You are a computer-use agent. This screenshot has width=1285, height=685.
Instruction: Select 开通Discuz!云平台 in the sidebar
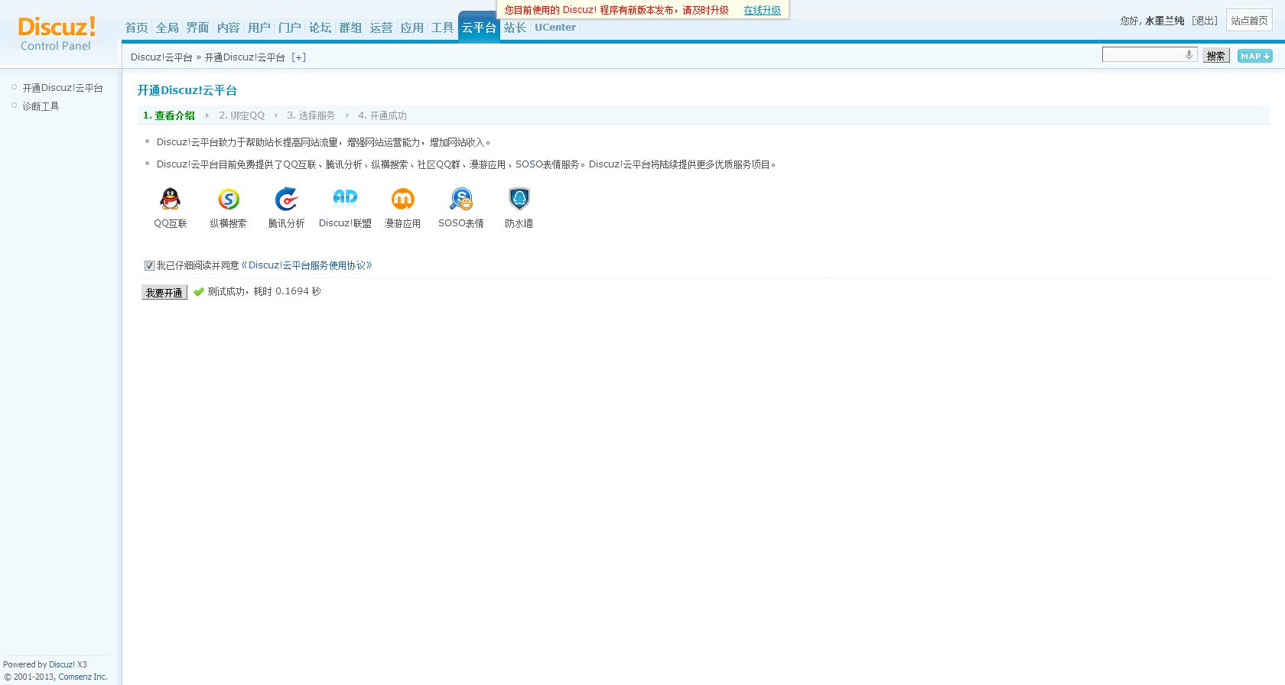[x=63, y=88]
